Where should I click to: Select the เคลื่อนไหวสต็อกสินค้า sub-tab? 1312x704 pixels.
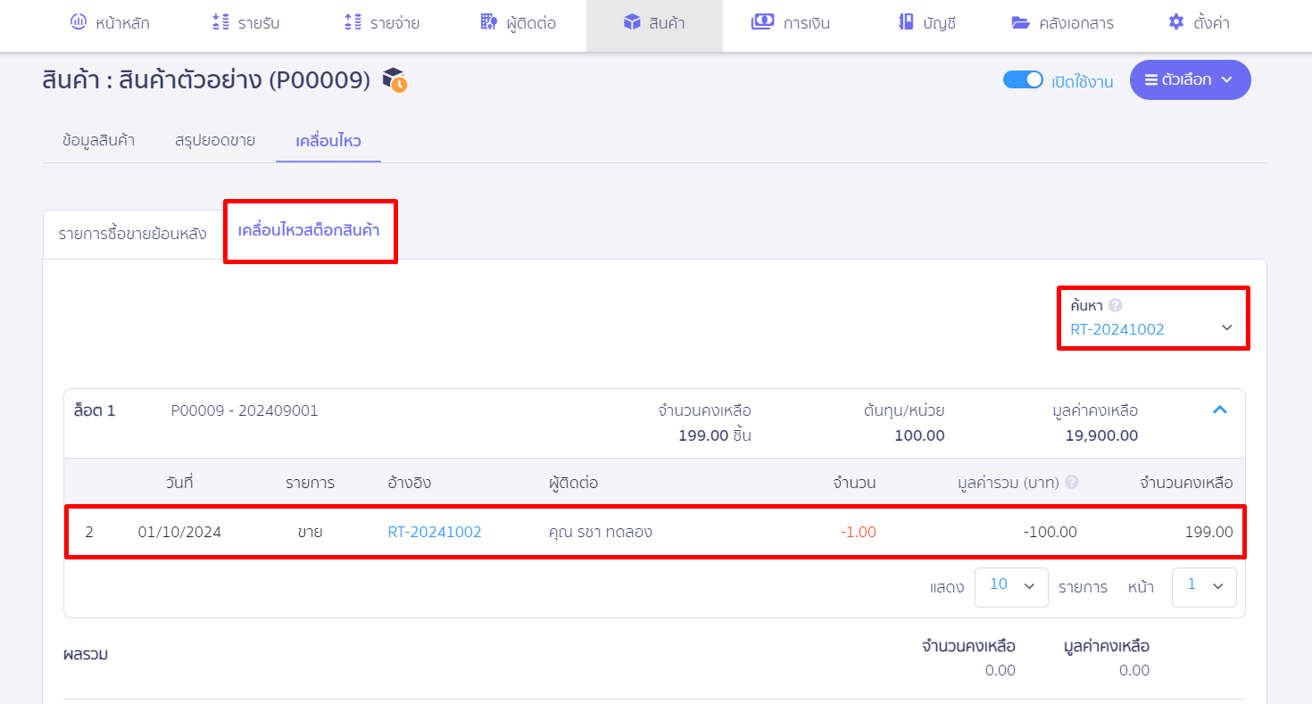pyautogui.click(x=309, y=230)
